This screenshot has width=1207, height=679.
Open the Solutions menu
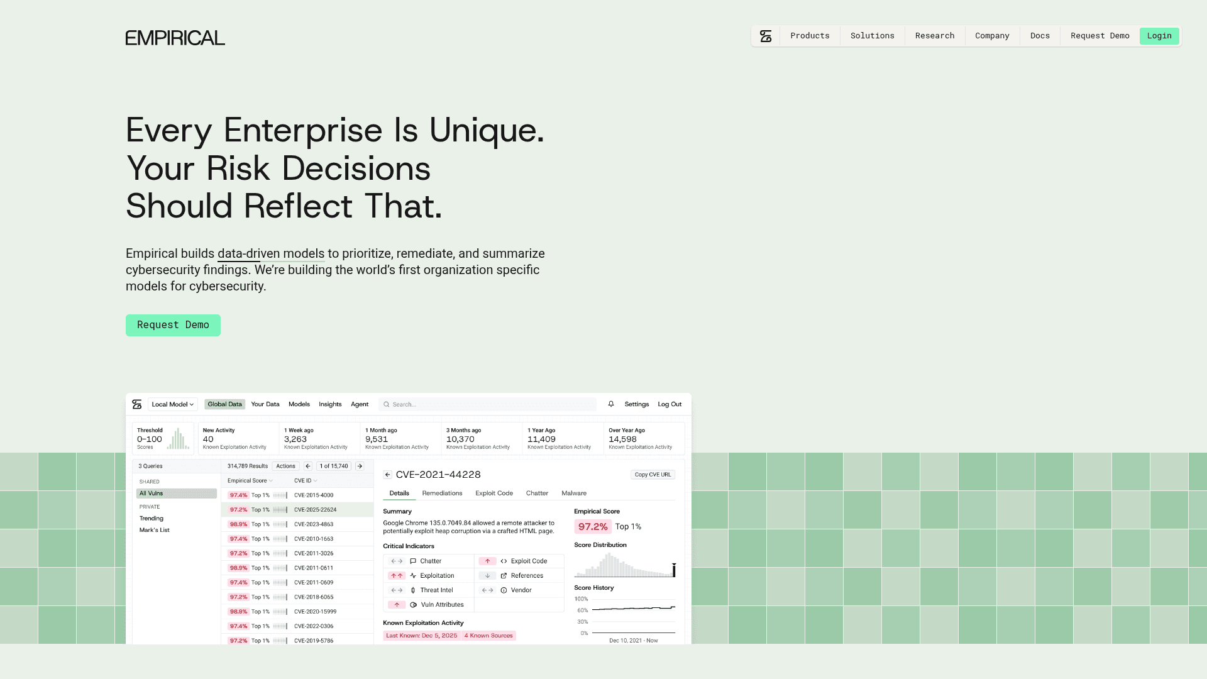pos(872,36)
